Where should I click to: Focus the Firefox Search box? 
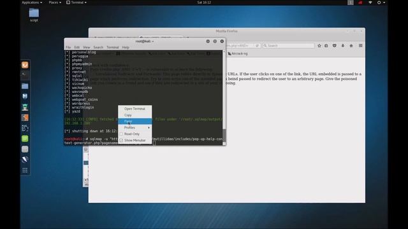[x=289, y=46]
